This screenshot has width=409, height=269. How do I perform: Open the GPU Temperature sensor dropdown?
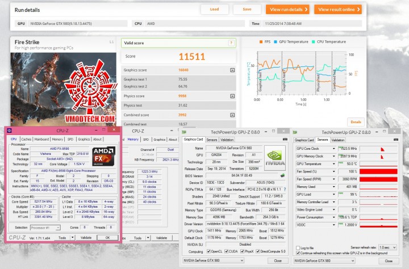(333, 164)
